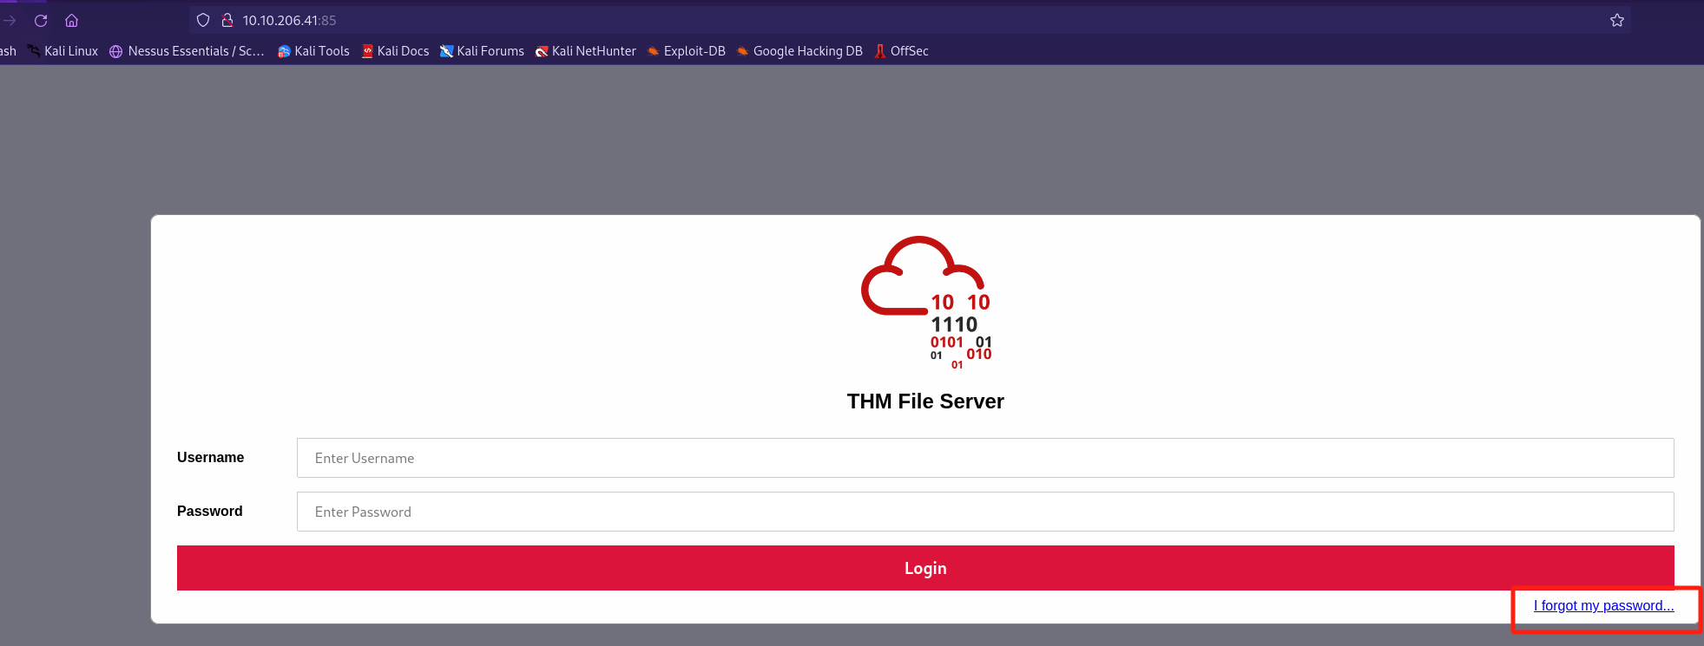Click the insecure connection padlock icon
This screenshot has height=646, width=1704.
click(227, 20)
